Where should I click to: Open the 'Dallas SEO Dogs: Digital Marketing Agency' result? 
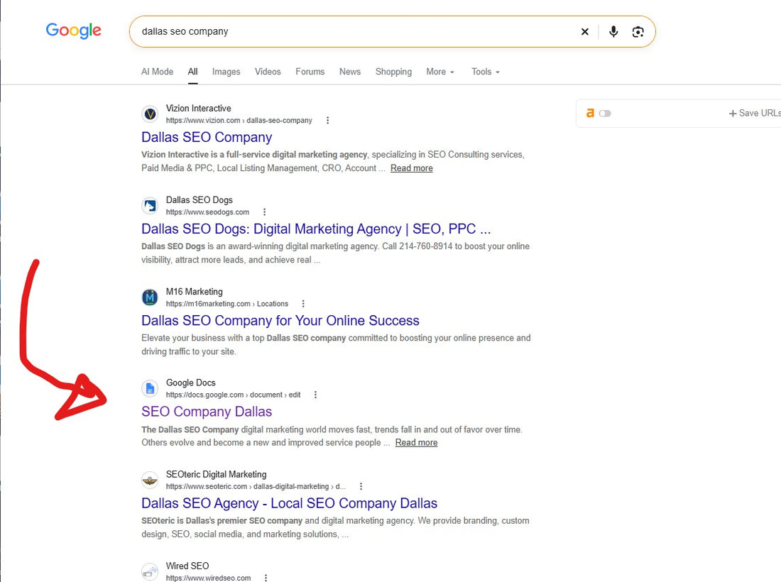316,229
